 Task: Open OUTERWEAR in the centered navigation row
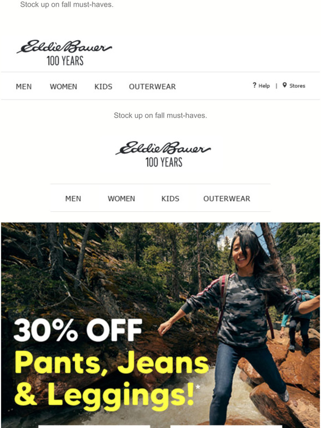(x=226, y=199)
